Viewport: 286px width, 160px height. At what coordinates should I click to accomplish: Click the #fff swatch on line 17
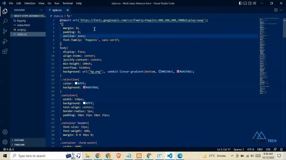coord(76,84)
